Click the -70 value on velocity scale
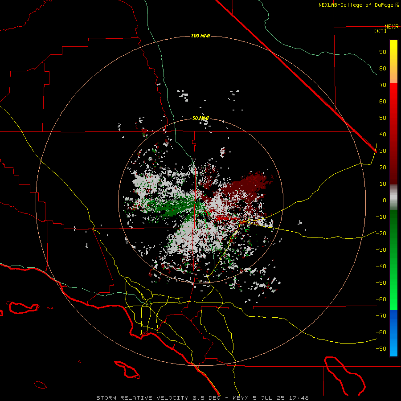 pyautogui.click(x=381, y=316)
